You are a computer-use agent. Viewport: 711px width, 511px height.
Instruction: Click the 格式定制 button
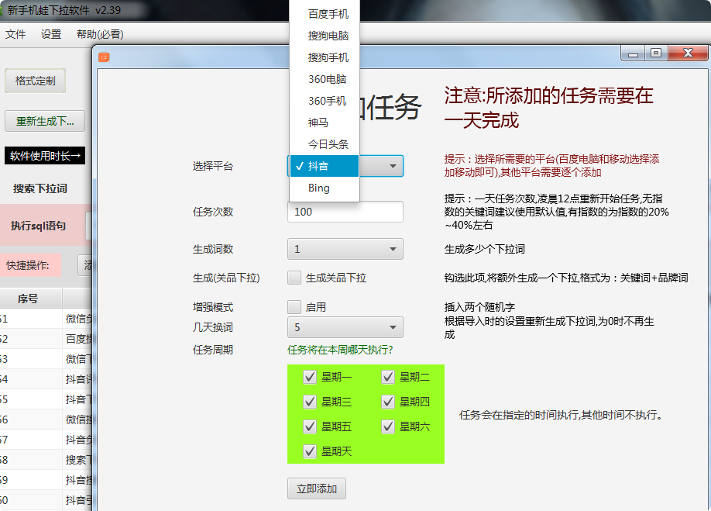click(x=35, y=81)
